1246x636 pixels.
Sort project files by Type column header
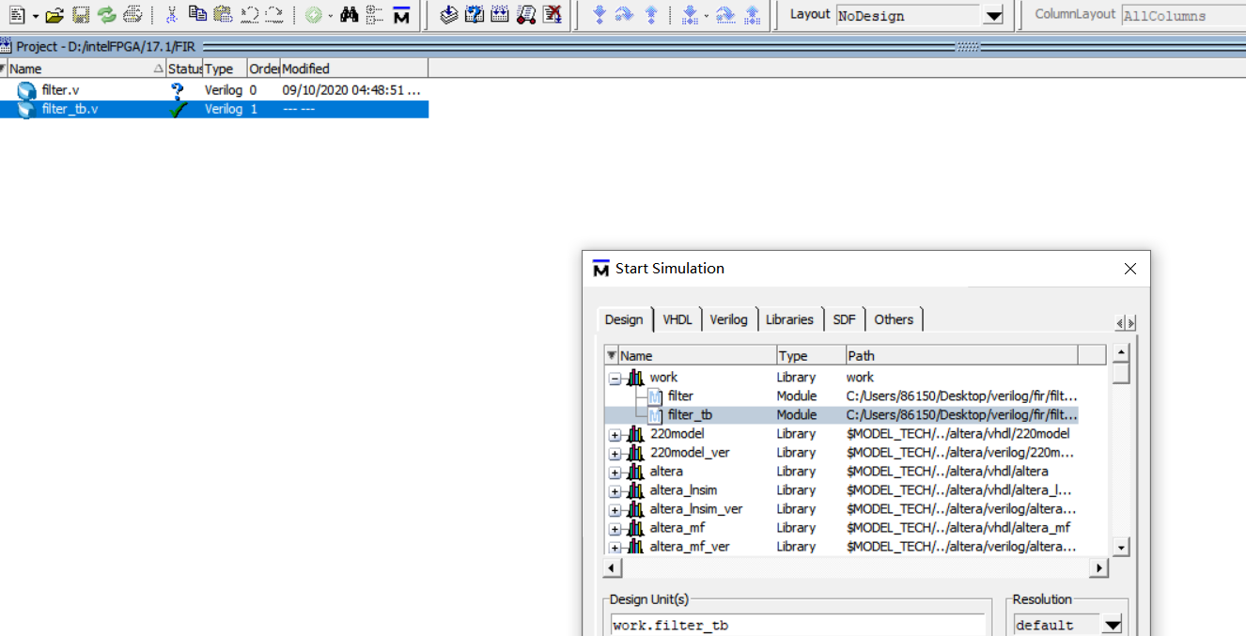[x=226, y=69]
